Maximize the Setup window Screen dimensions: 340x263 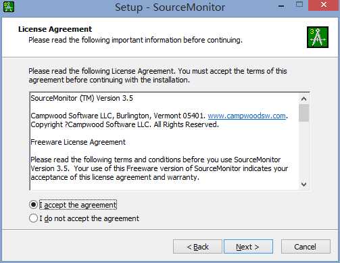coord(299,5)
